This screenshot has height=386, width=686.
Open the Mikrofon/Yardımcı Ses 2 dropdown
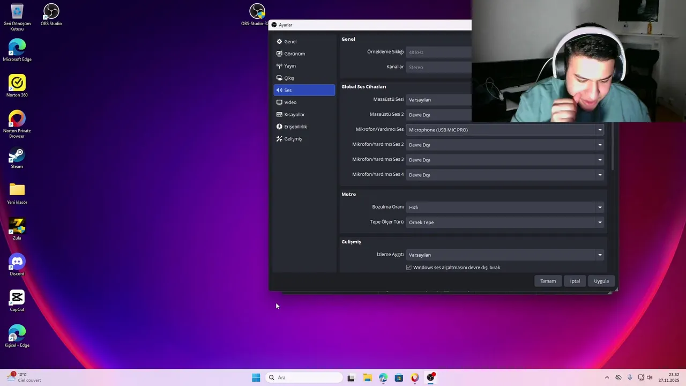pos(505,145)
